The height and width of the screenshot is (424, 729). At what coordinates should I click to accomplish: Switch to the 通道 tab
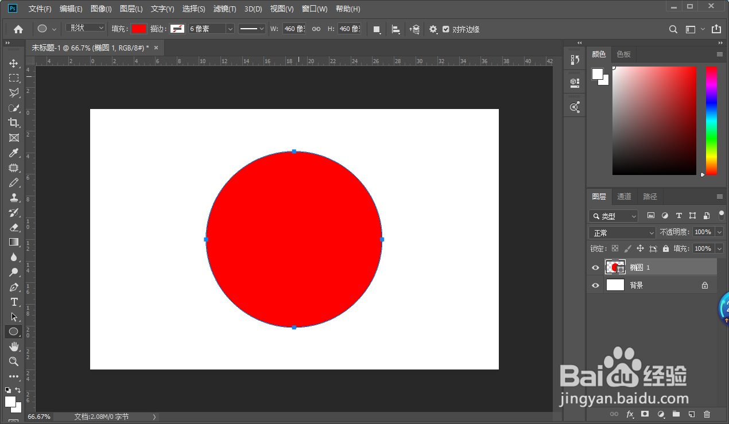point(624,196)
